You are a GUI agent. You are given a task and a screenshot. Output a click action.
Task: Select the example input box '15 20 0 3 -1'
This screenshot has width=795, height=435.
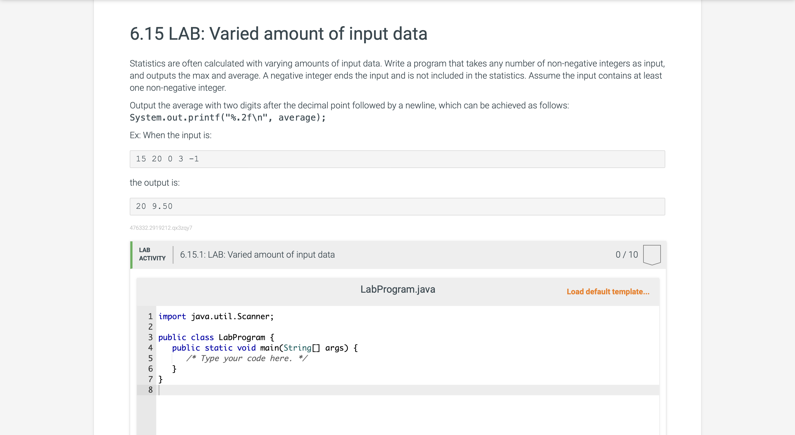click(397, 159)
